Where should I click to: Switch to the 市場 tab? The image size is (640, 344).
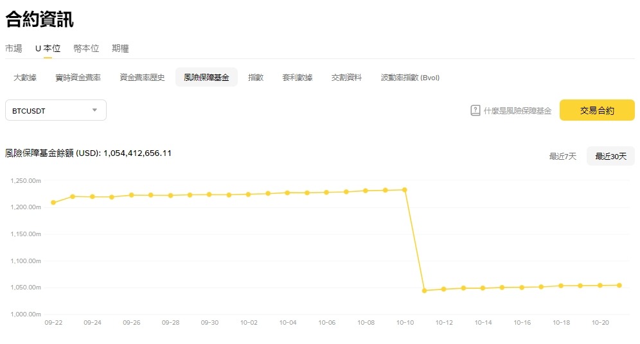point(13,48)
